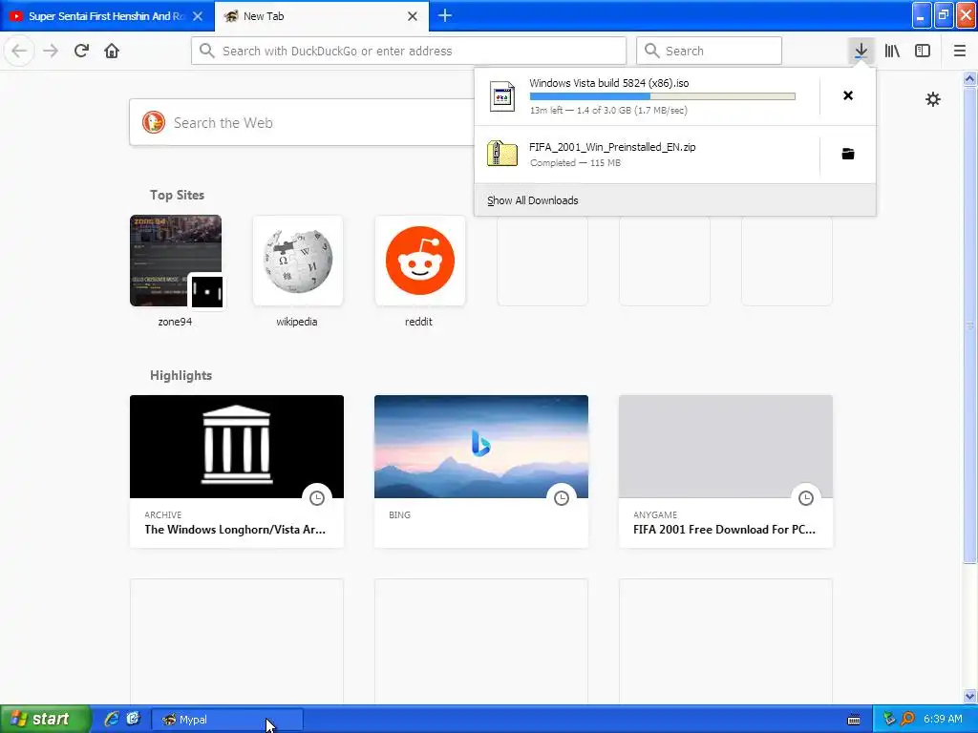Go forward with the forward arrow button

coord(51,51)
